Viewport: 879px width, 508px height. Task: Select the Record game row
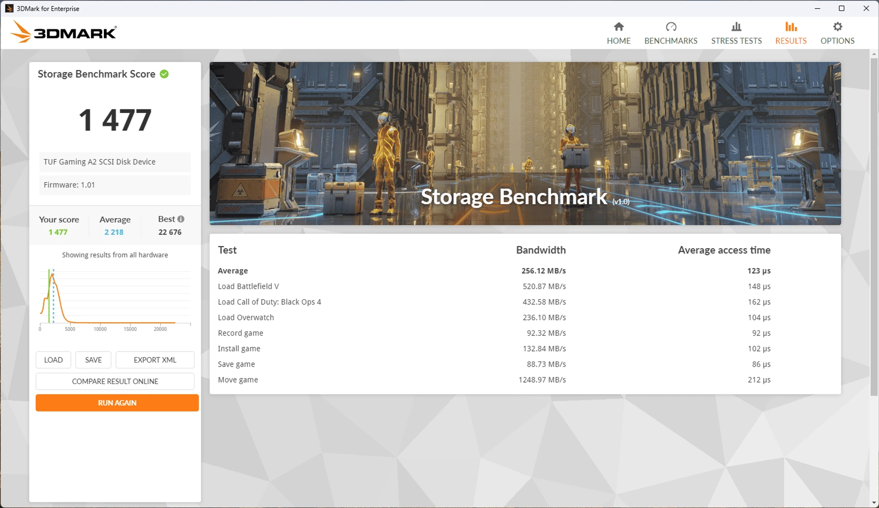pyautogui.click(x=525, y=333)
